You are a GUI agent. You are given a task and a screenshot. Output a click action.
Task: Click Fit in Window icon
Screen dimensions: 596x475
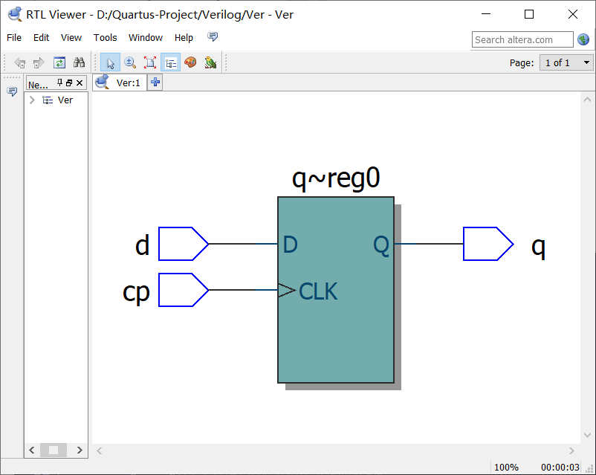coord(150,62)
